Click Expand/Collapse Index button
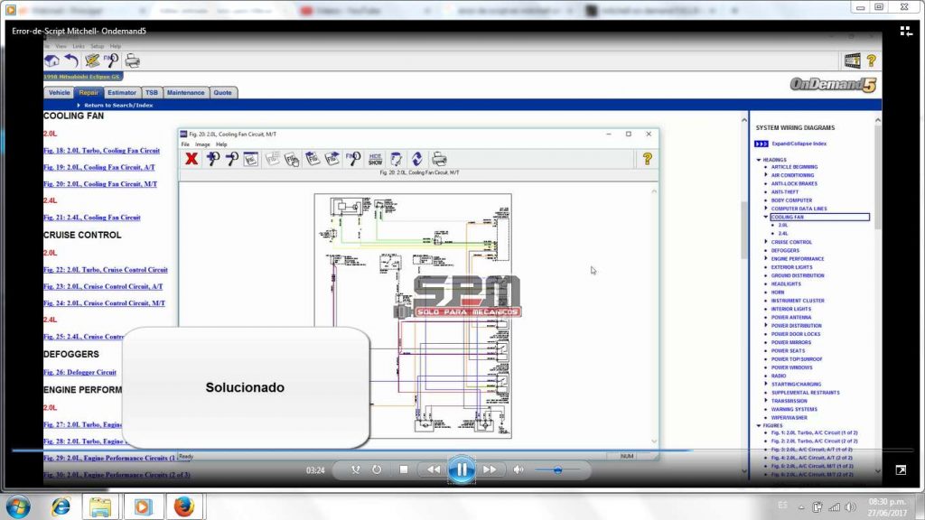Screen dimensions: 925x520 pyautogui.click(x=761, y=144)
